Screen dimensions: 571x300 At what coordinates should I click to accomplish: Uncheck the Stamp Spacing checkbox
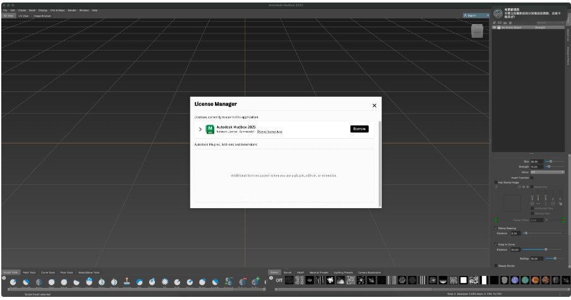pos(496,228)
